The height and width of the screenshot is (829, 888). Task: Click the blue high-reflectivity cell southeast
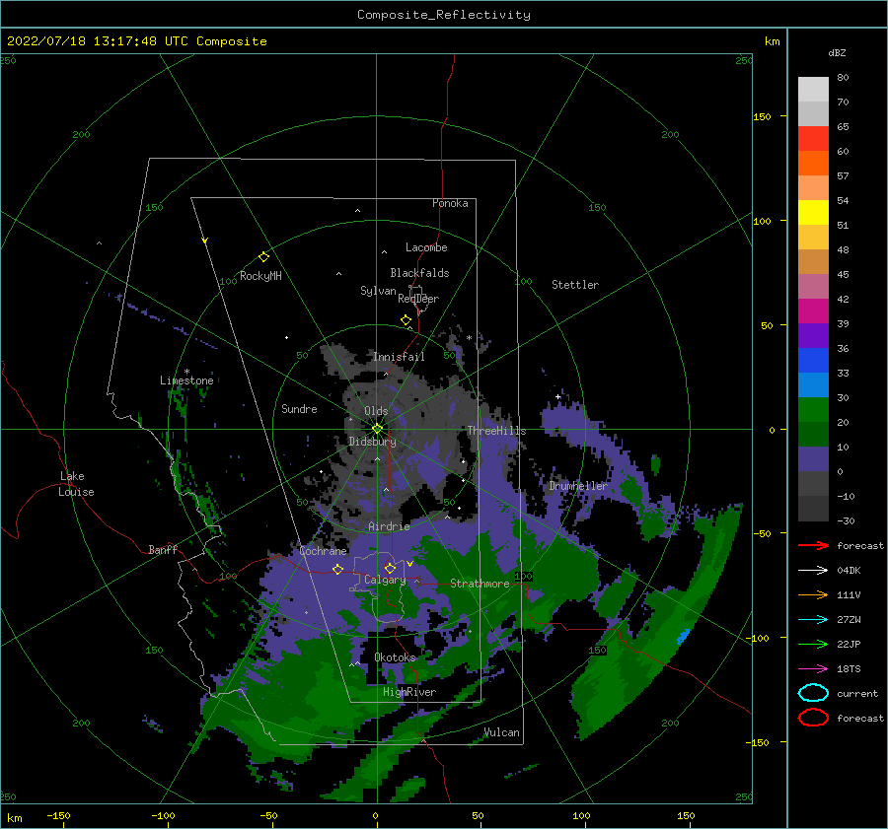pyautogui.click(x=684, y=636)
